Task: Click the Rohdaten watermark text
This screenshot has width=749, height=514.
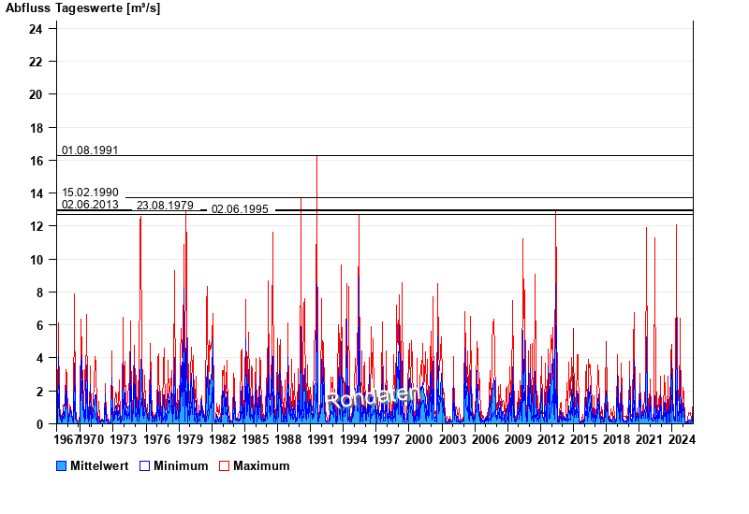Action: coord(374,397)
